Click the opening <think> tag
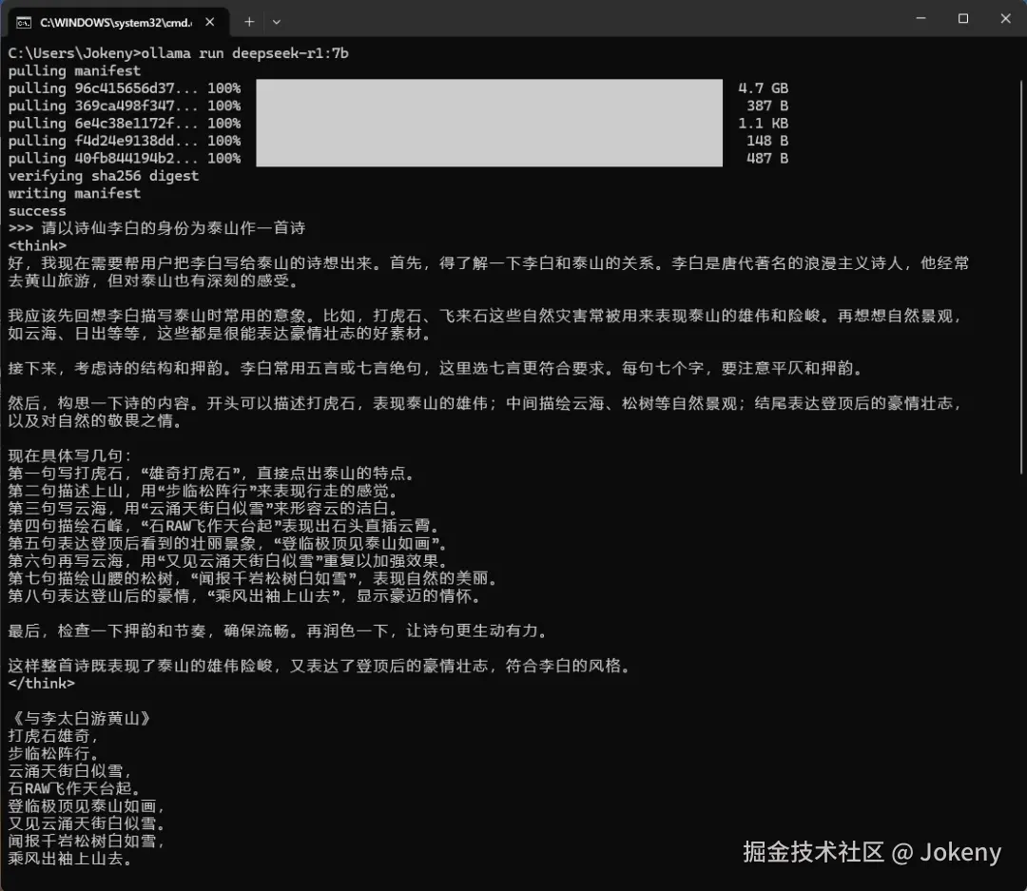 click(x=37, y=245)
